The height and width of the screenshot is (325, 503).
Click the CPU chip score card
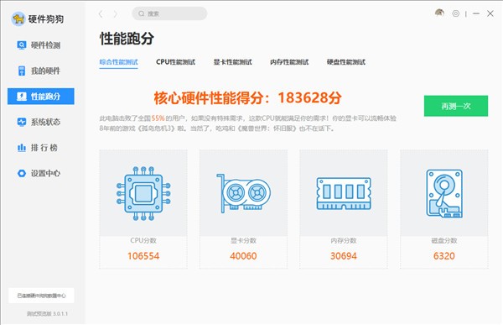[143, 209]
